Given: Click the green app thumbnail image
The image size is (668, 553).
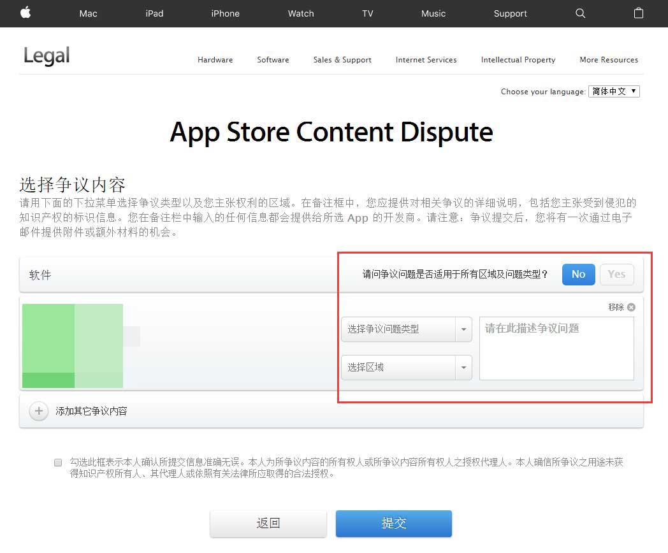Looking at the screenshot, I should 73,346.
